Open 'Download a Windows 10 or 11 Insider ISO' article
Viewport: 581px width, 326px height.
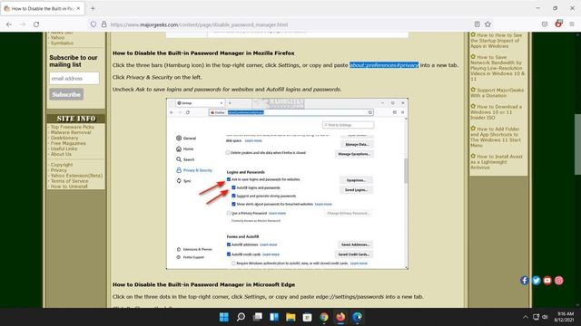pyautogui.click(x=497, y=112)
